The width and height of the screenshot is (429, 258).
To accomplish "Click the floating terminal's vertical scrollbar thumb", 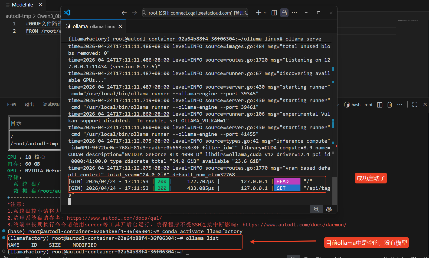I will coord(335,190).
